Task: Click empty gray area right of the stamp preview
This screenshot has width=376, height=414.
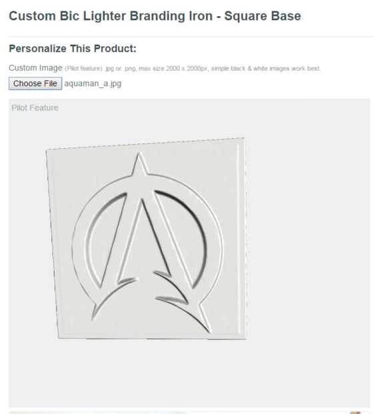Action: click(309, 238)
